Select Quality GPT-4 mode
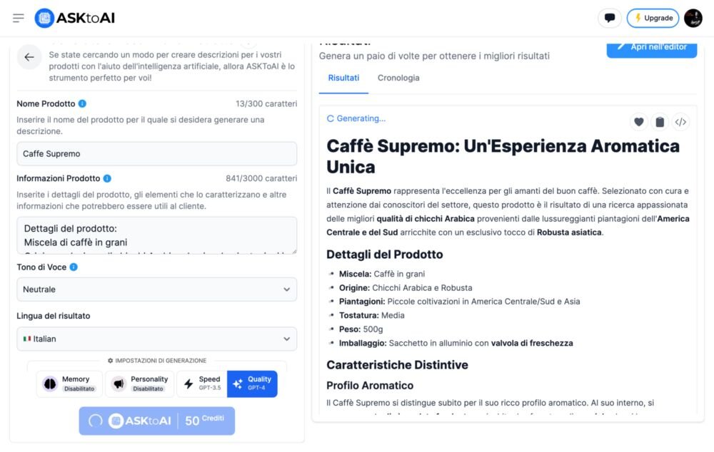Image resolution: width=714 pixels, height=452 pixels. click(252, 384)
